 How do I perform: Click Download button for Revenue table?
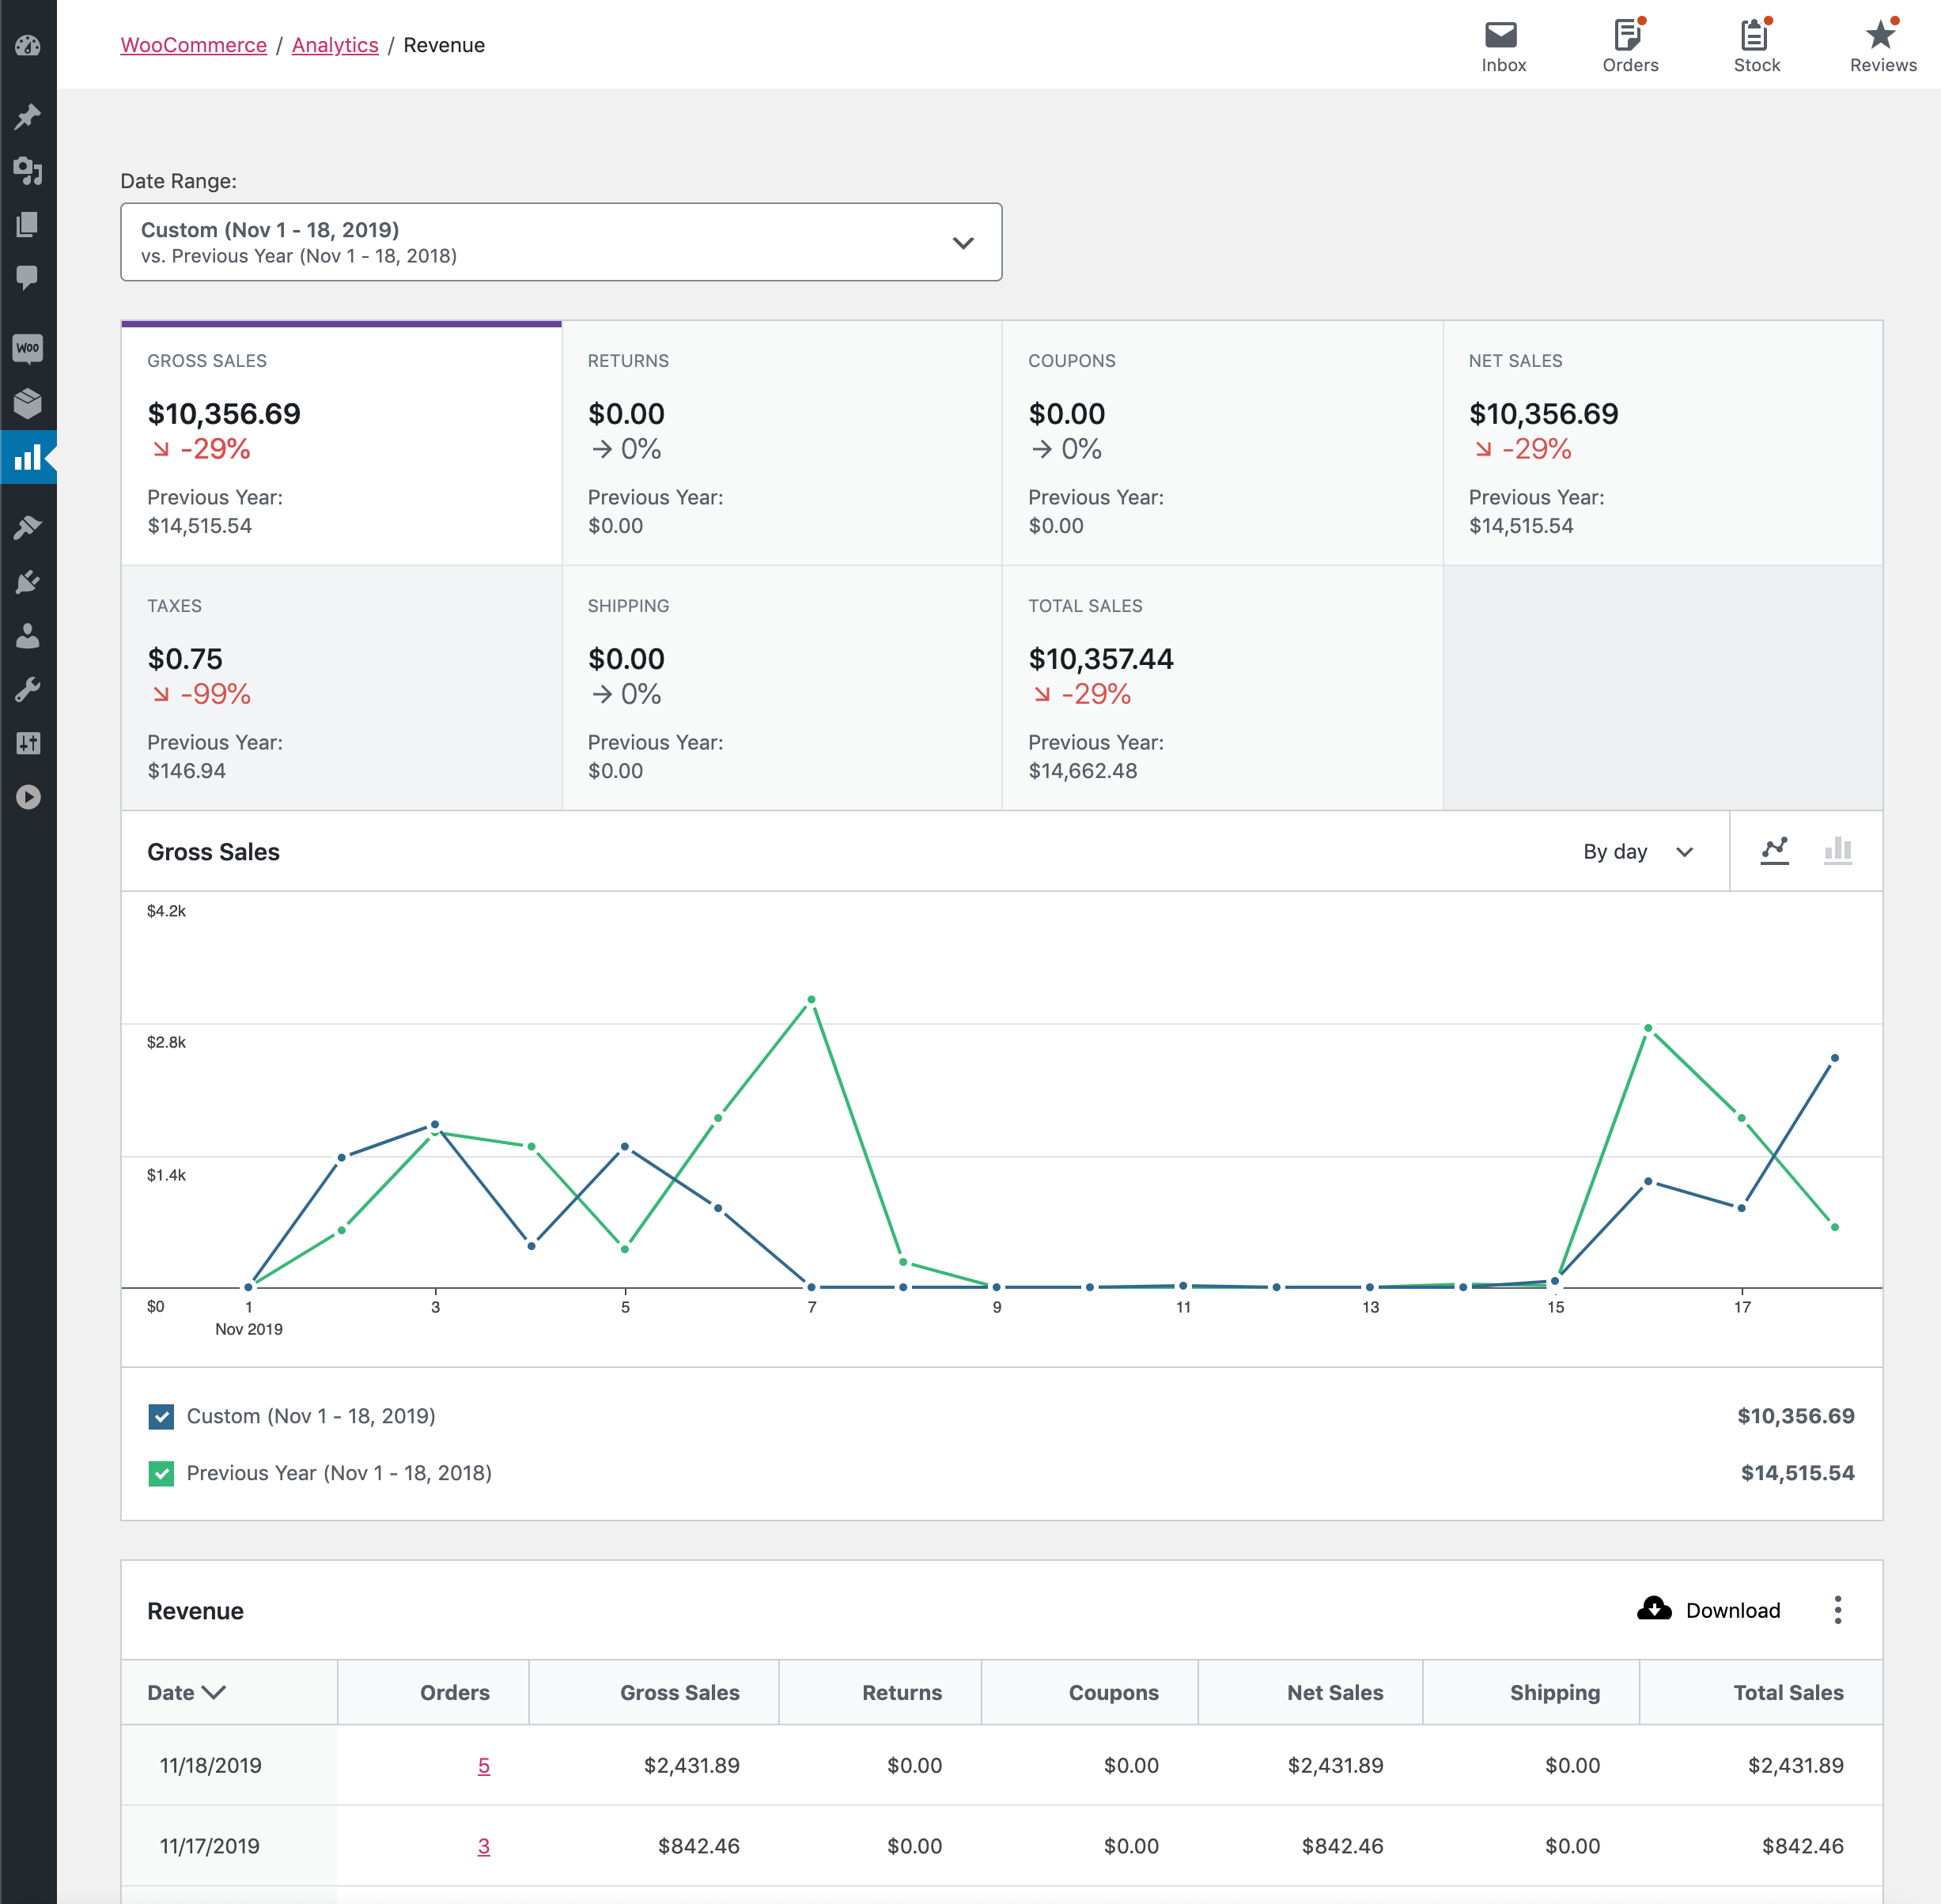(1711, 1609)
